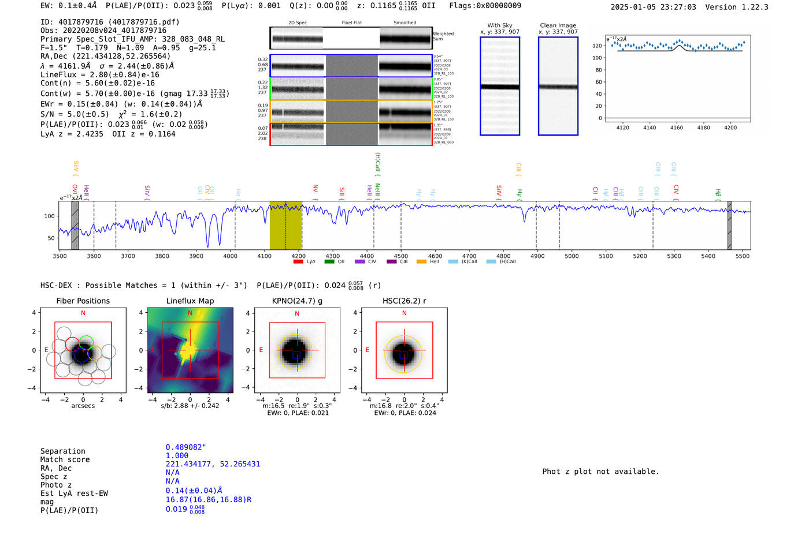
Task: Open the HSC(26.2) r cutout image
Action: pyautogui.click(x=404, y=350)
